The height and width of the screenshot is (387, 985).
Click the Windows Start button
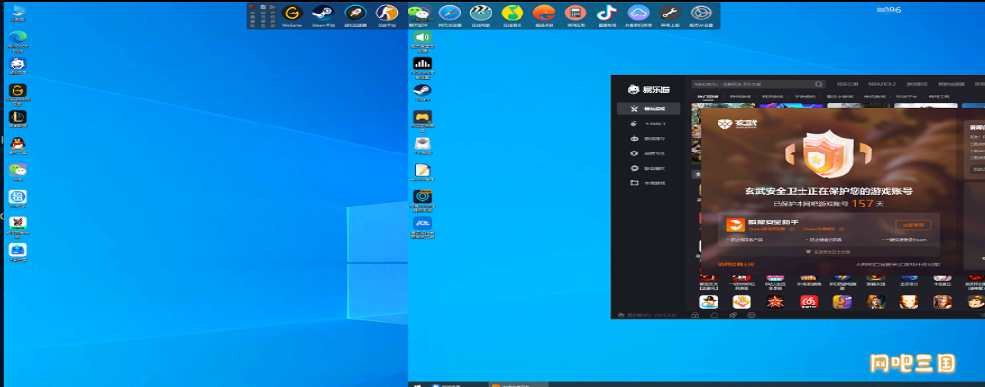pyautogui.click(x=417, y=384)
